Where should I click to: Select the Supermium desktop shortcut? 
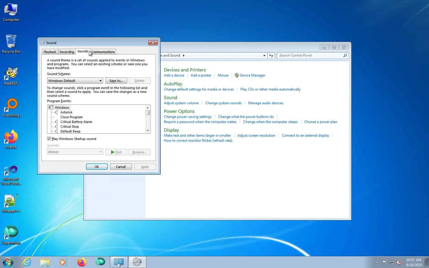pyautogui.click(x=11, y=235)
